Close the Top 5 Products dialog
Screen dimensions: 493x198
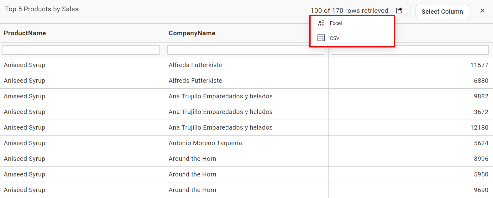tap(482, 10)
